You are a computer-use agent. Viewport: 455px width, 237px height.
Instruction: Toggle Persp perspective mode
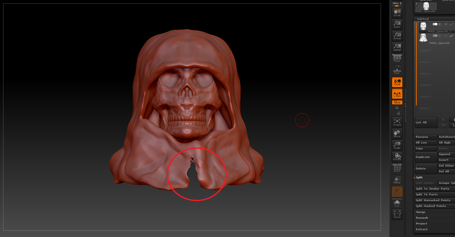point(397,58)
